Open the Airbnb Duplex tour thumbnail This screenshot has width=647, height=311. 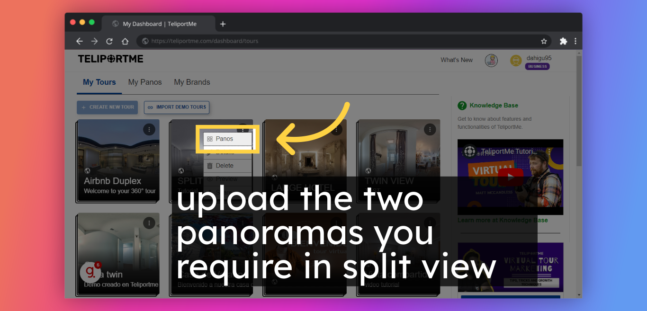point(118,160)
